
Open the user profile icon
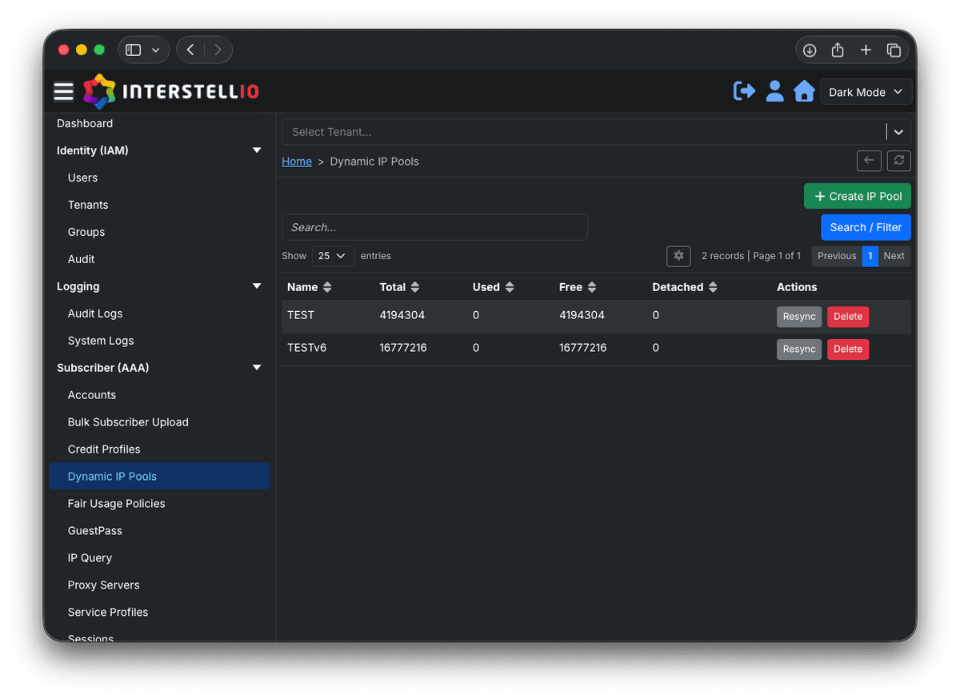774,91
